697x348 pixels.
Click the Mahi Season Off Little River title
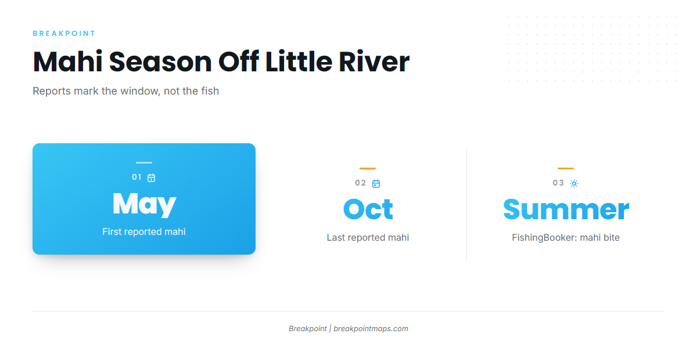[x=221, y=62]
